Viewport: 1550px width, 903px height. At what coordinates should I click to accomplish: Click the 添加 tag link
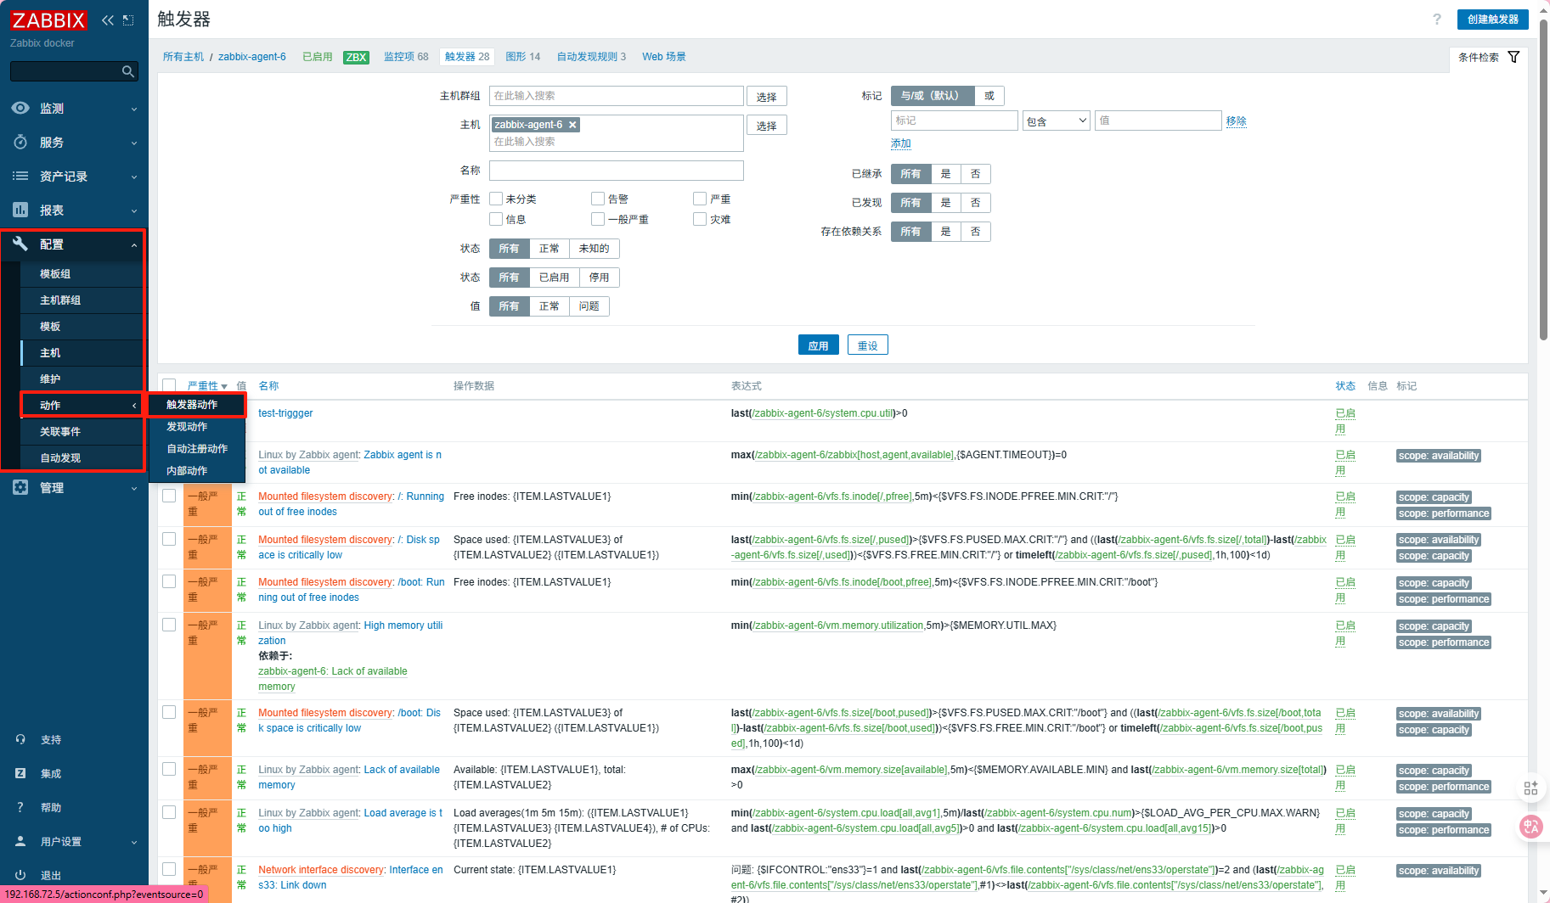click(900, 143)
